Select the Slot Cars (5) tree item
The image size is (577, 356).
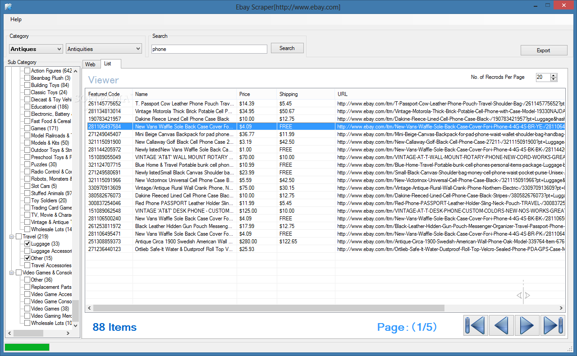point(44,186)
